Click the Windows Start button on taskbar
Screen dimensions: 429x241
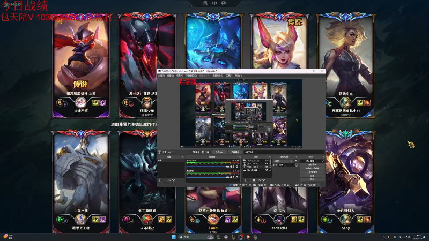click(173, 237)
